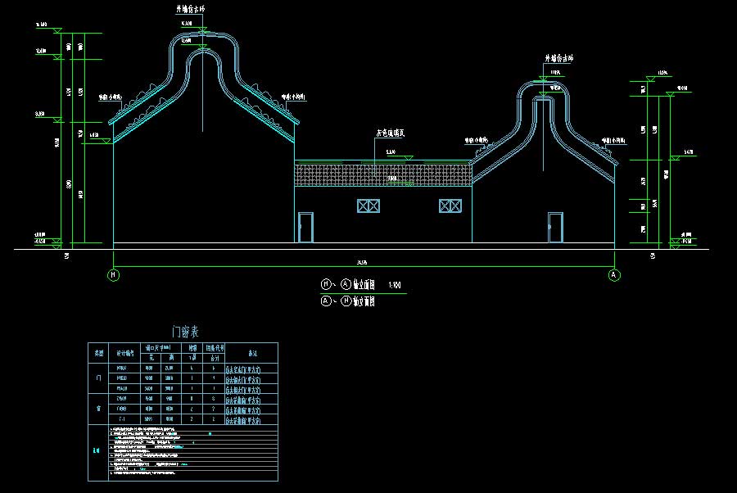Select the overall width dimension text

click(x=361, y=262)
